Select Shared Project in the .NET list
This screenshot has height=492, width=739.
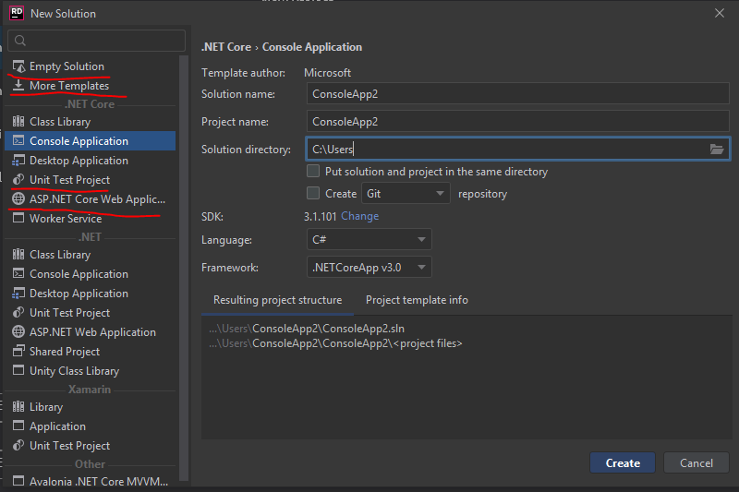click(x=65, y=352)
